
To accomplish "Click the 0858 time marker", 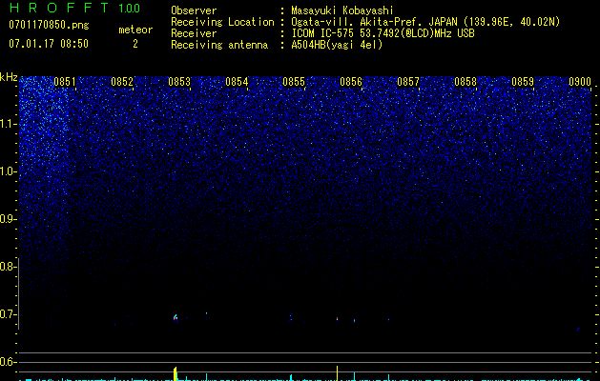I will (x=466, y=82).
